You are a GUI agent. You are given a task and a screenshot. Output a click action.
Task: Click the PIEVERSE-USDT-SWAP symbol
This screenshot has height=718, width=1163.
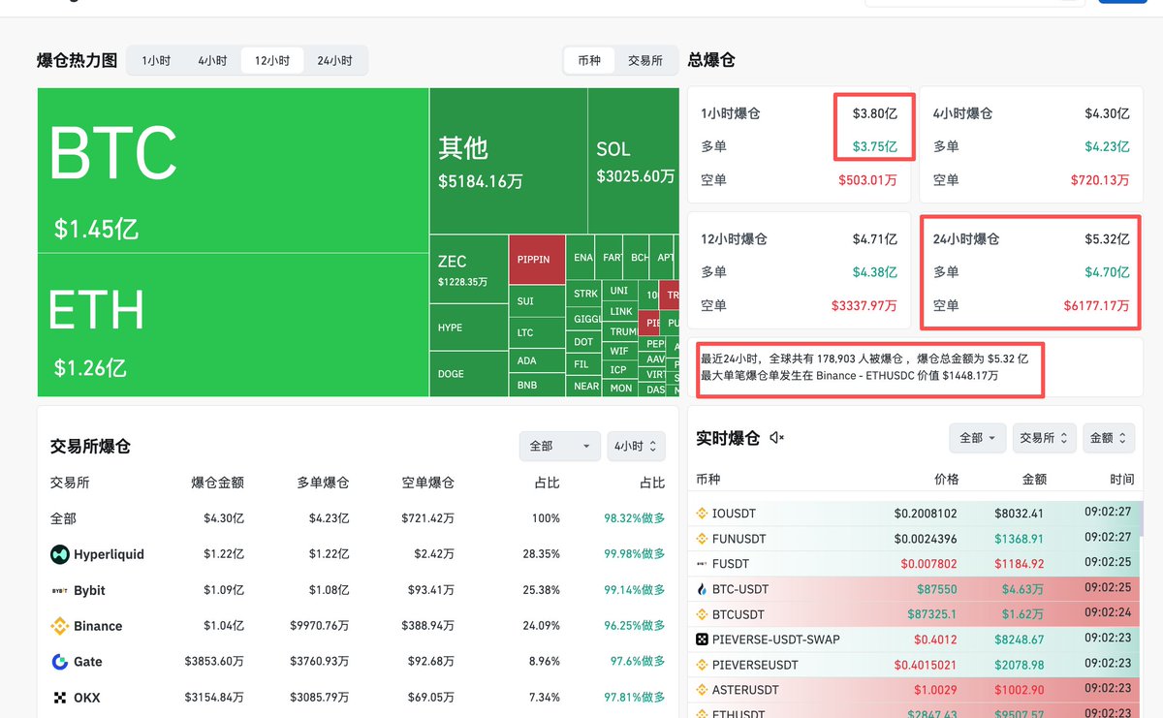776,640
